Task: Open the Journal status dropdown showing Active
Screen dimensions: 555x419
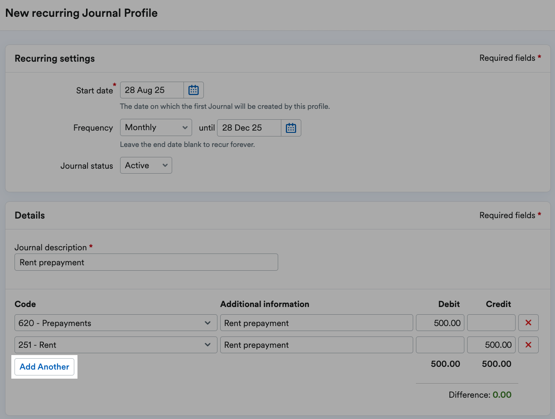Action: 146,165
